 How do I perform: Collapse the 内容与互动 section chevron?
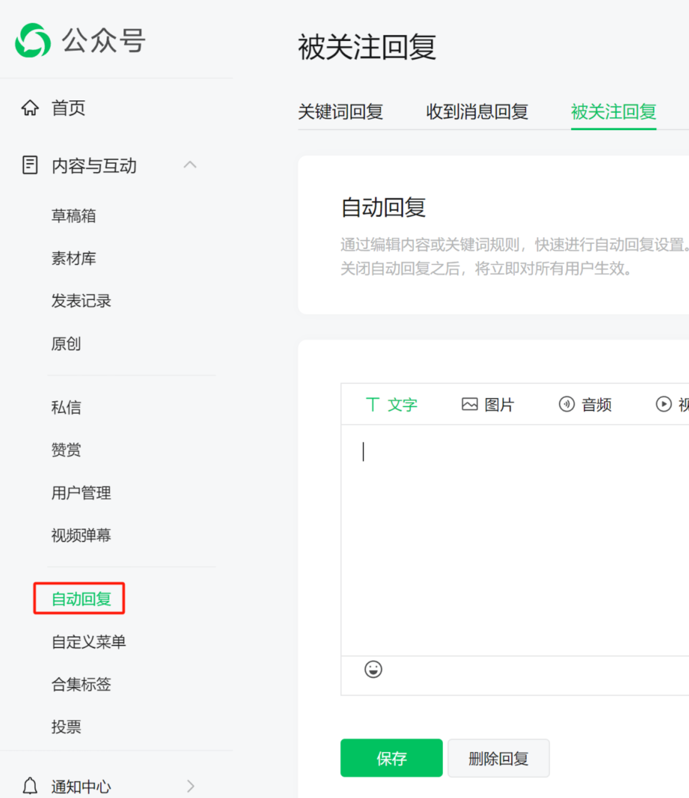[x=190, y=165]
